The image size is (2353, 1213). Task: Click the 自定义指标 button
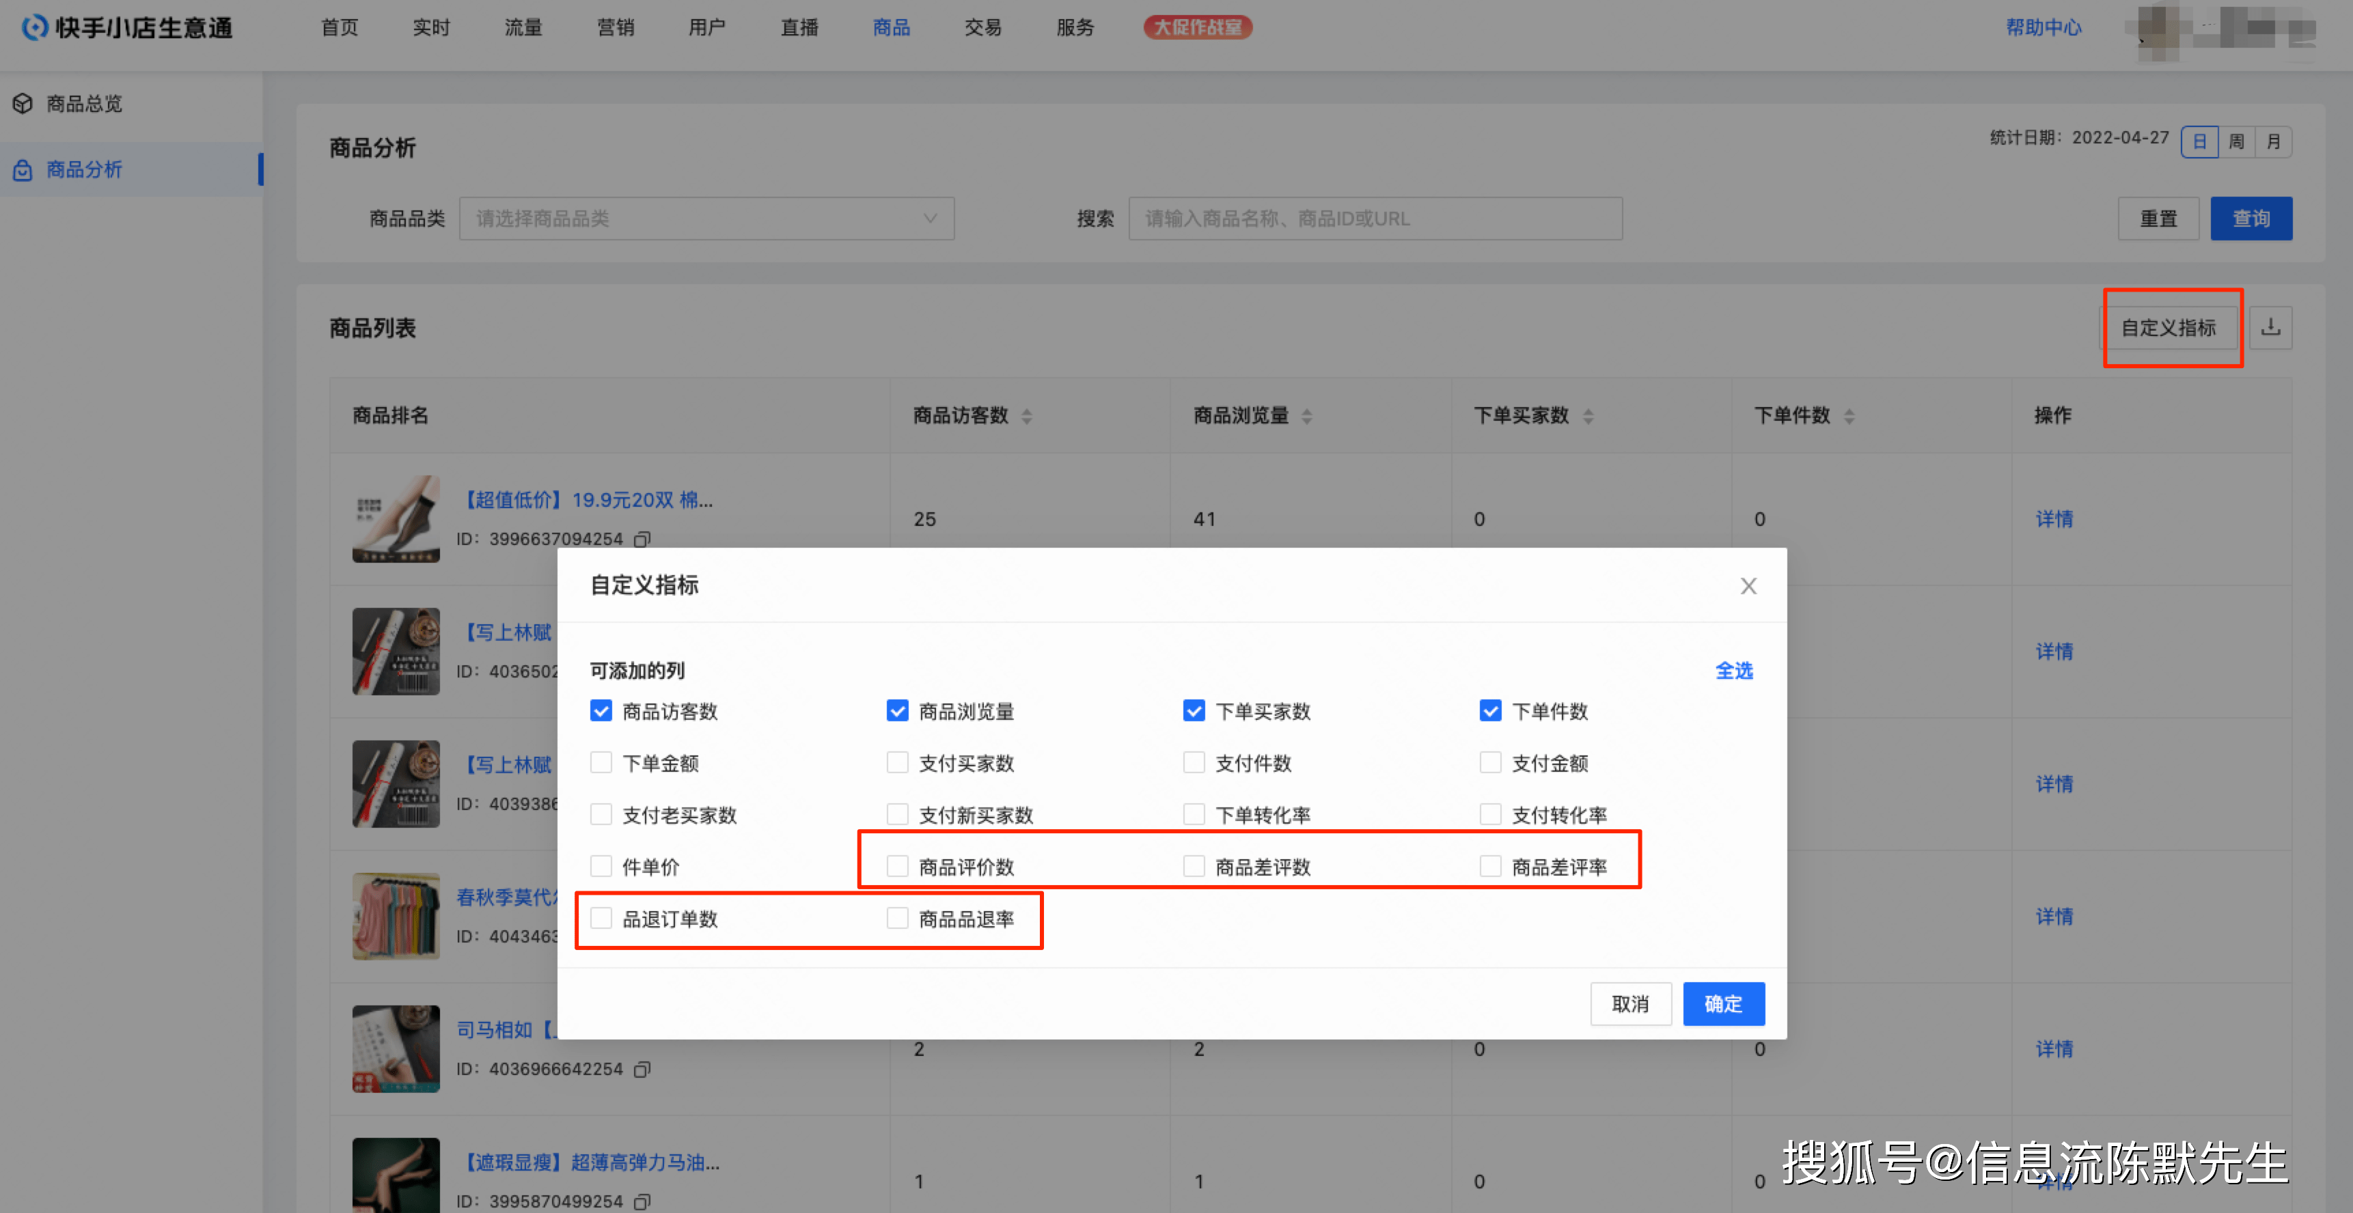(x=2169, y=327)
